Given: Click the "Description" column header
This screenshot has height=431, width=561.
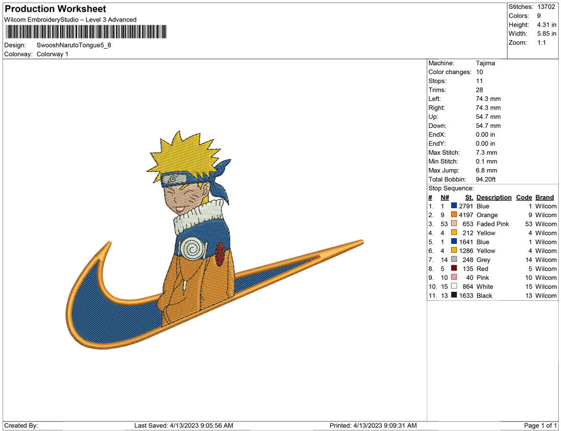Looking at the screenshot, I should coord(494,197).
